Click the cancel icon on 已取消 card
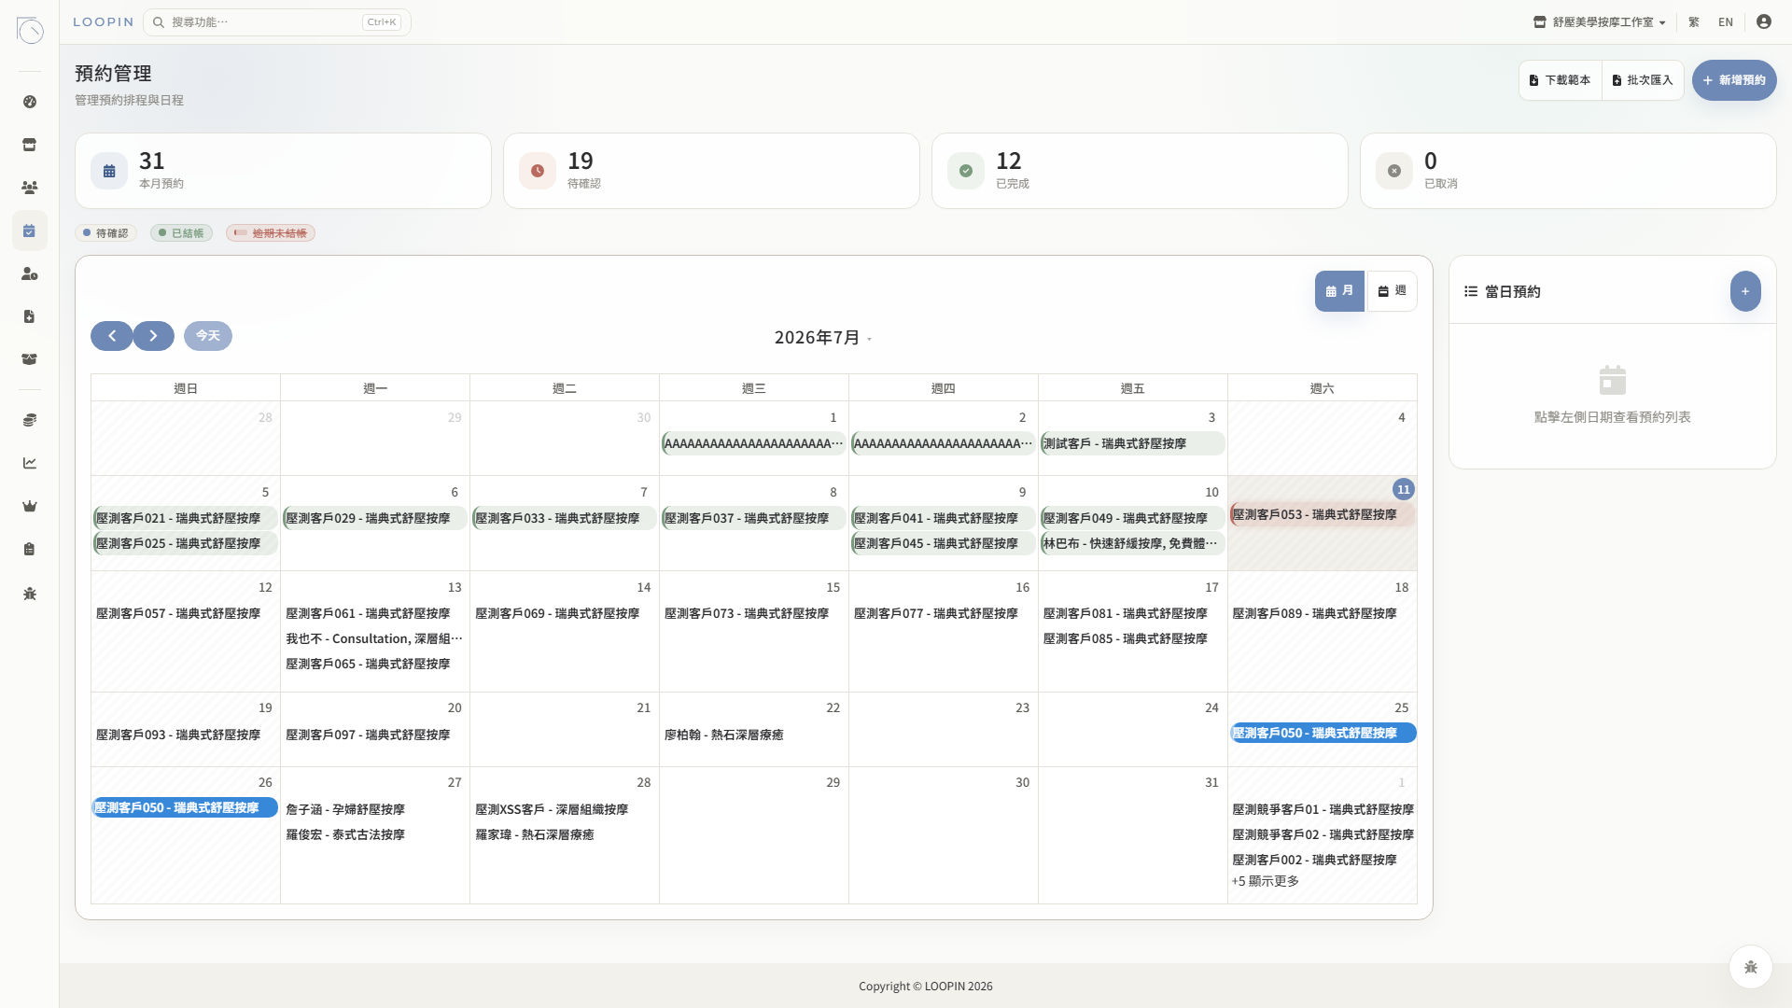This screenshot has width=1792, height=1008. point(1394,171)
